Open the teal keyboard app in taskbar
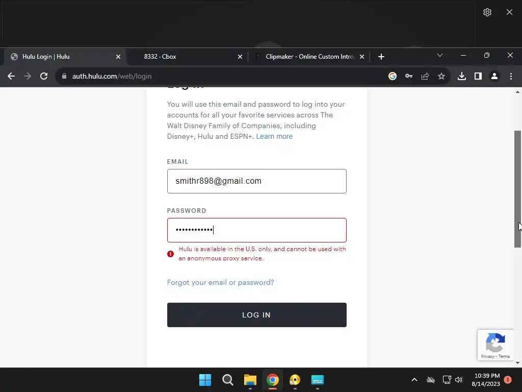This screenshot has width=522, height=392. (317, 380)
